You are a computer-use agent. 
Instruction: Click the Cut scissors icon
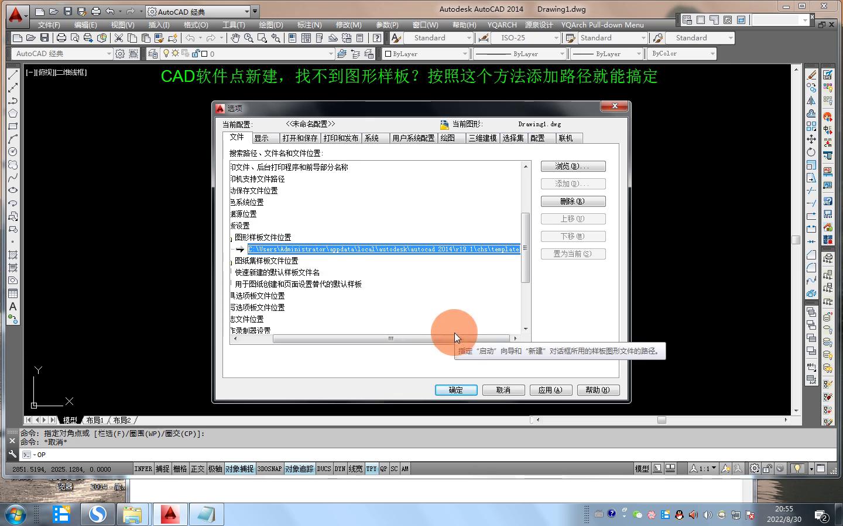tap(119, 38)
